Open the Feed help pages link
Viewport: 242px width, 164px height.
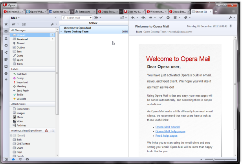[167, 135]
